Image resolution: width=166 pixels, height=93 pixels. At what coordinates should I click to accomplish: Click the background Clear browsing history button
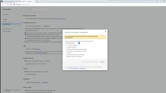tap(34, 26)
